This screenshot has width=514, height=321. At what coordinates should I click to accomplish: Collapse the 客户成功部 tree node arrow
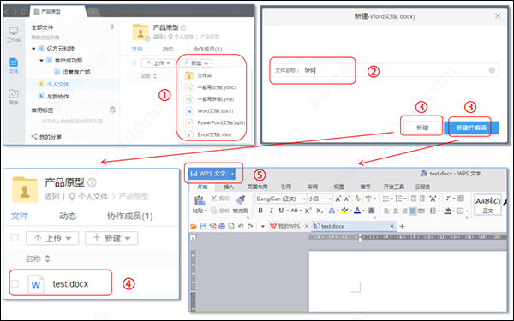(x=41, y=61)
